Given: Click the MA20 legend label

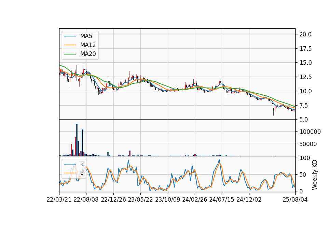Looking at the screenshot, I should click(x=88, y=54).
